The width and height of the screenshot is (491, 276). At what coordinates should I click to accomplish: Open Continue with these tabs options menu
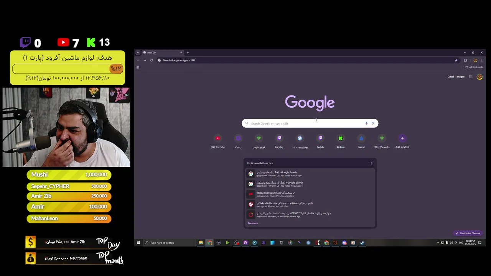[371, 163]
